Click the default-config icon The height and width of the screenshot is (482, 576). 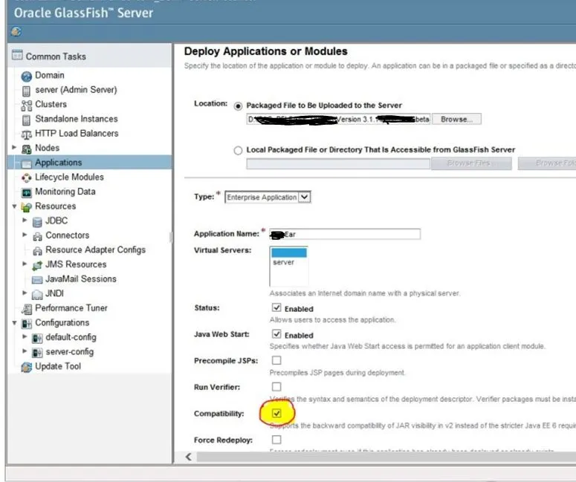coord(37,338)
